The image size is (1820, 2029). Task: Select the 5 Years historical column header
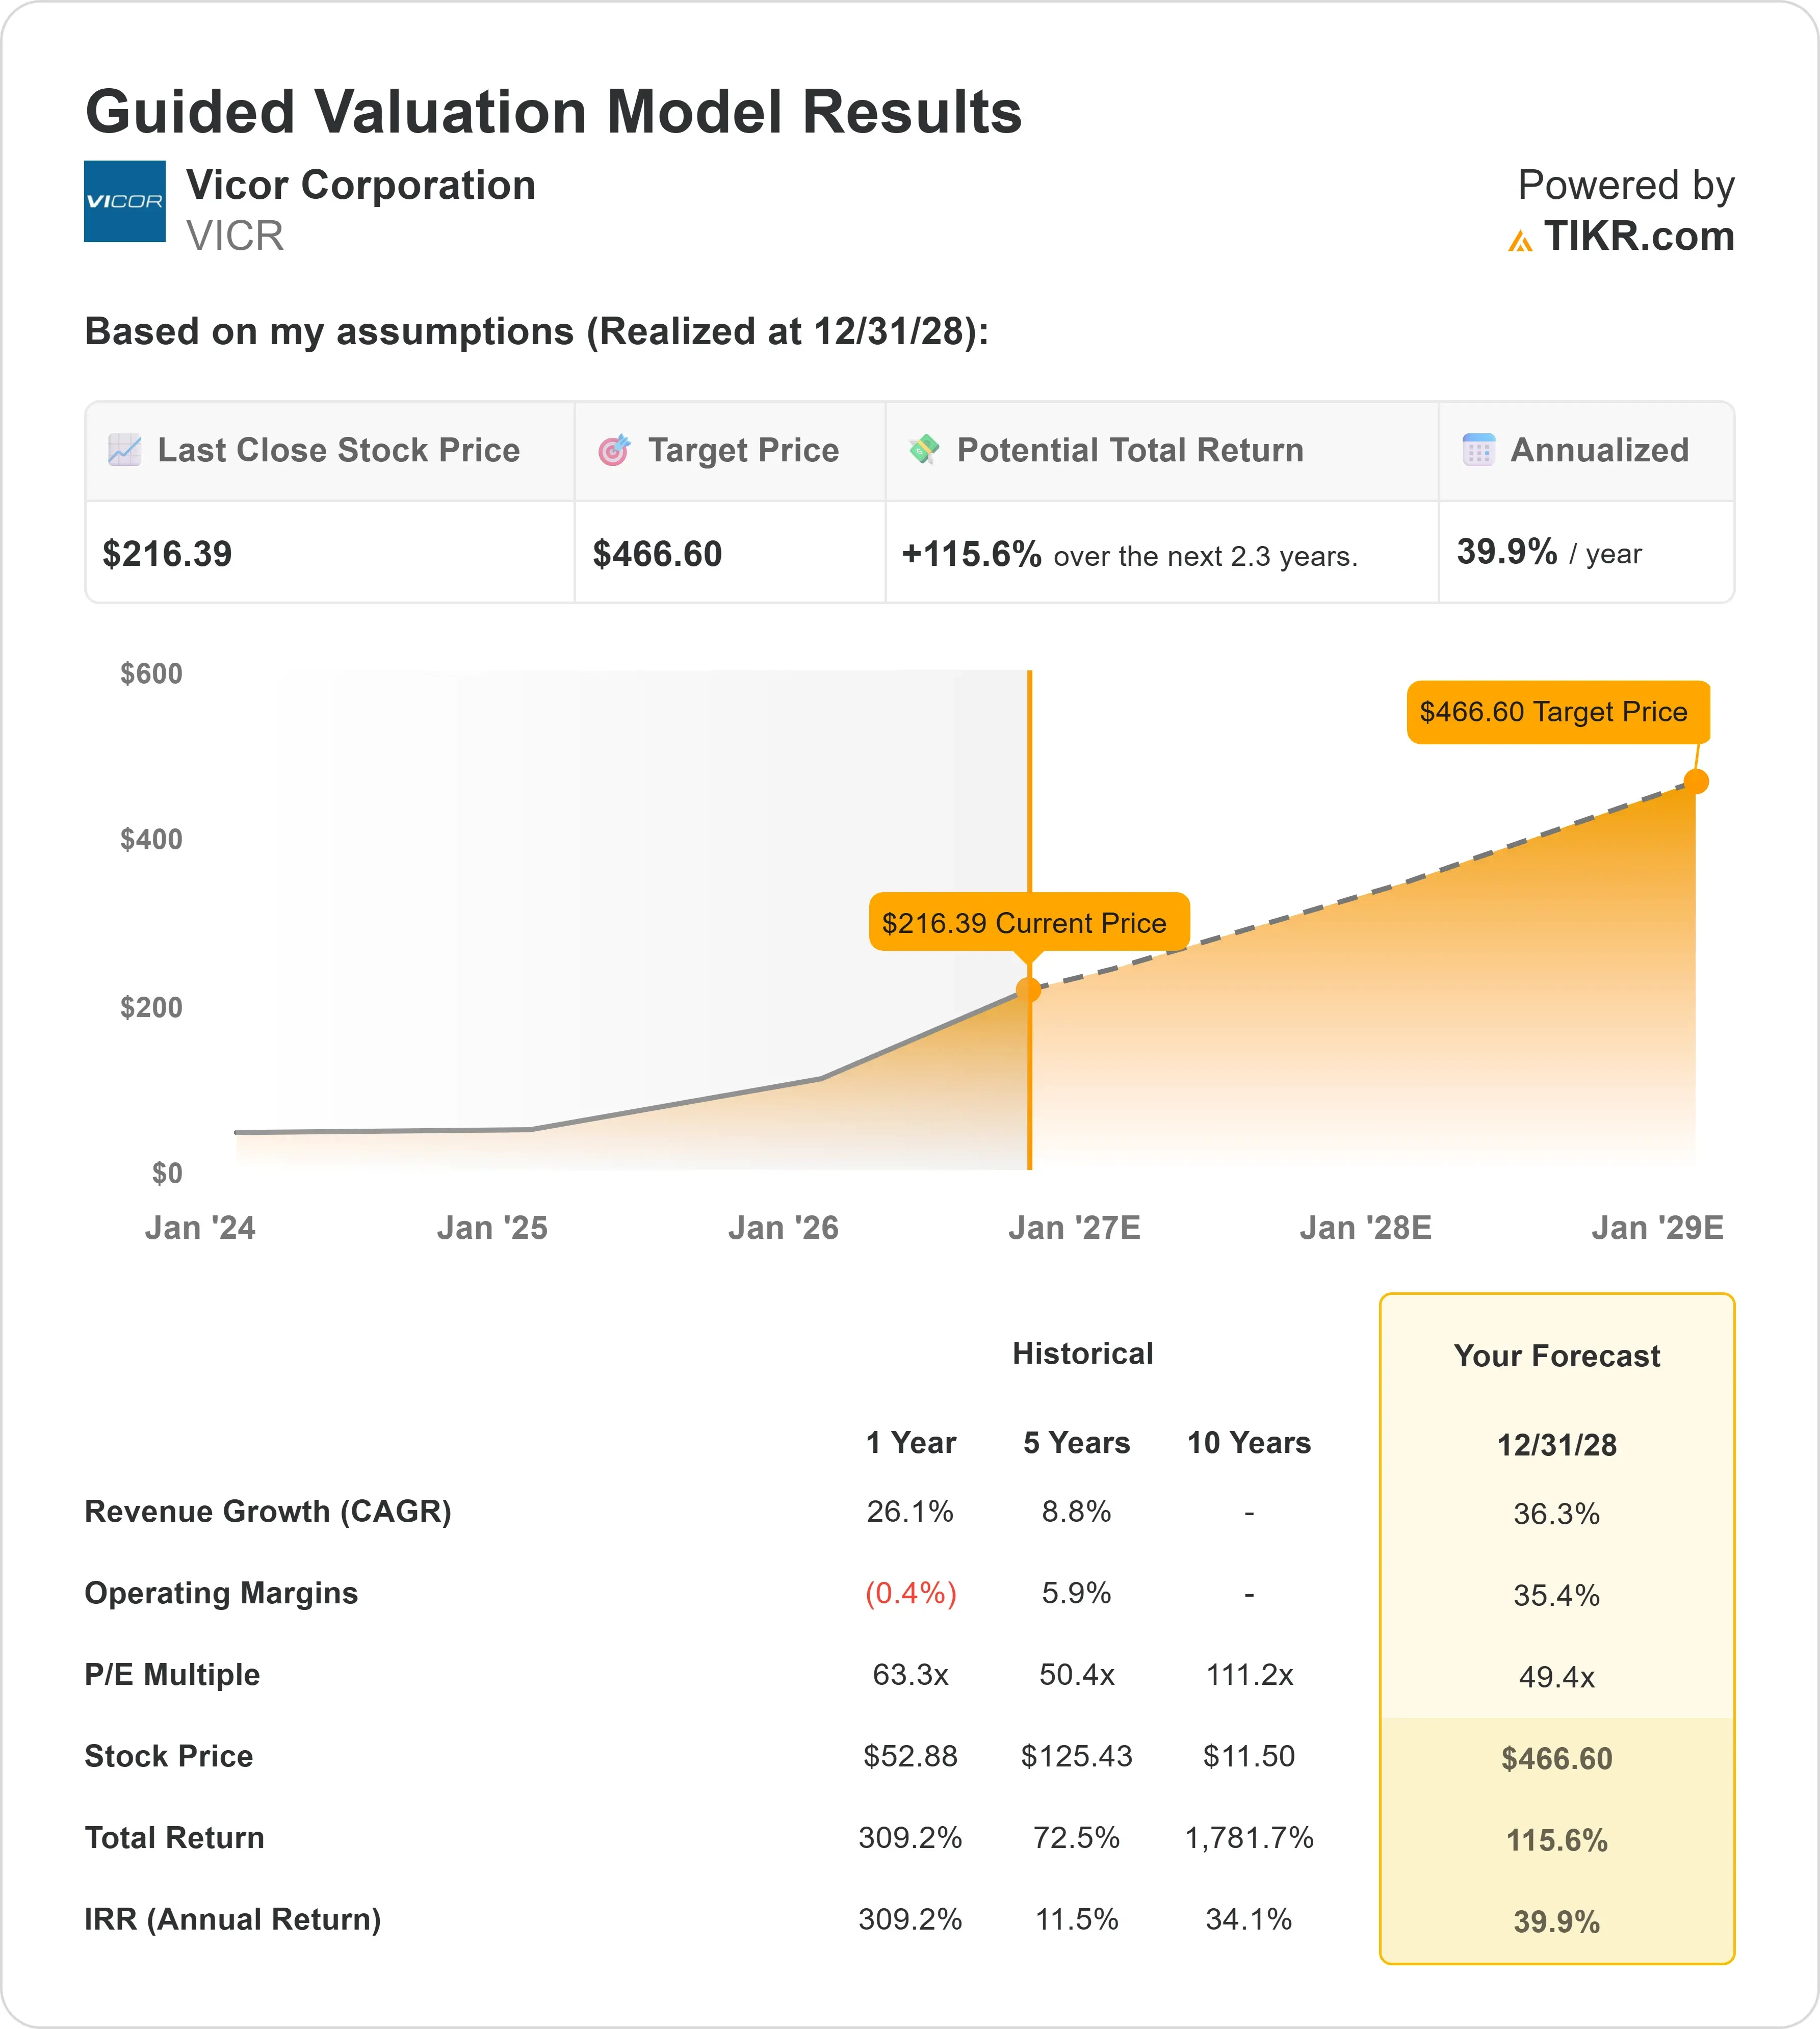1076,1442
